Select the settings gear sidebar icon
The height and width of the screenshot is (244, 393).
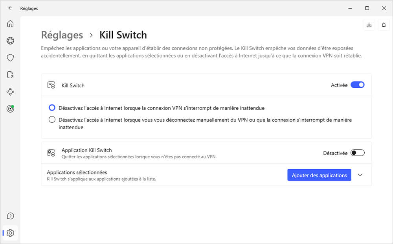[10, 233]
